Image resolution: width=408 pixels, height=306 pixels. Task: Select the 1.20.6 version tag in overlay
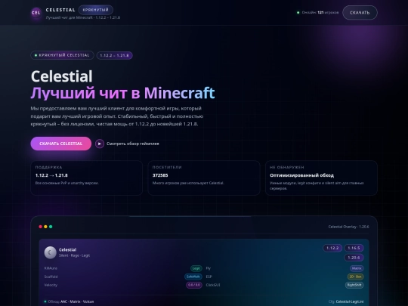point(354,258)
